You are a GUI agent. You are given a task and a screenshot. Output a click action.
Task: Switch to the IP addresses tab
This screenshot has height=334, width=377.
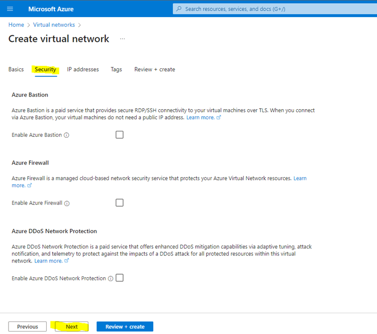coord(83,69)
